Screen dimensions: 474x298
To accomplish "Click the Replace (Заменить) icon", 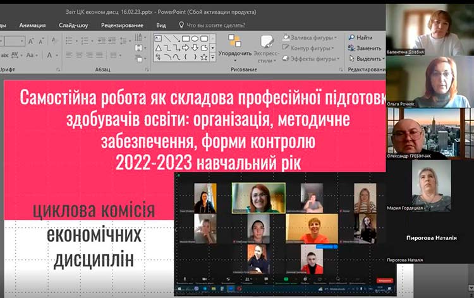I will pyautogui.click(x=351, y=48).
